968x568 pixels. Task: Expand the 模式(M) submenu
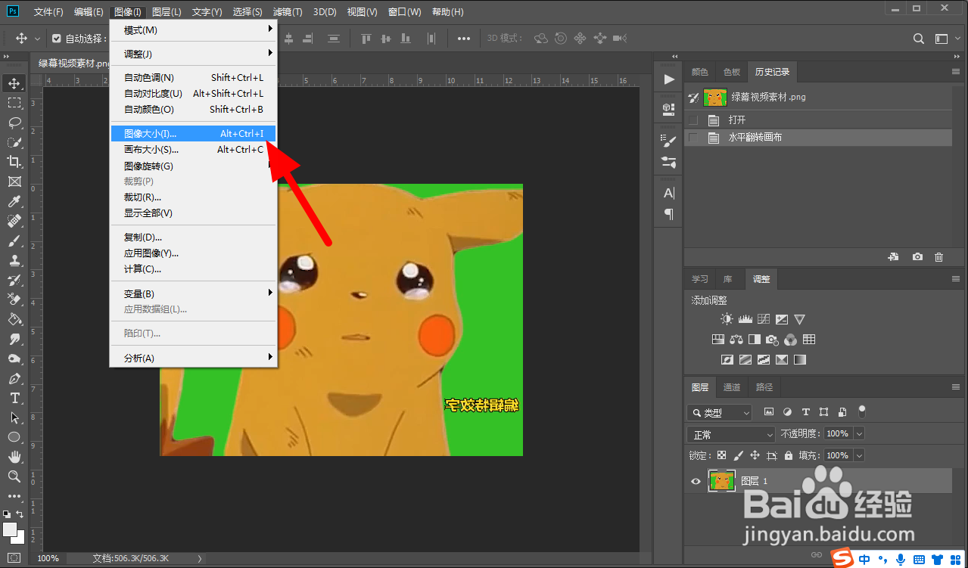pos(193,29)
